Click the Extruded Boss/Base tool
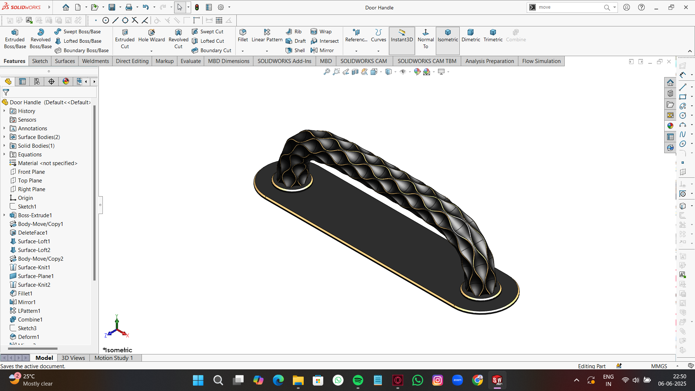This screenshot has height=391, width=695. point(15,39)
